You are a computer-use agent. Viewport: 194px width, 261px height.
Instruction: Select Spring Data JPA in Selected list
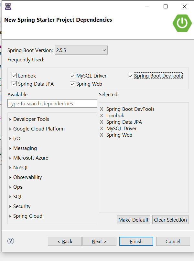(x=124, y=122)
